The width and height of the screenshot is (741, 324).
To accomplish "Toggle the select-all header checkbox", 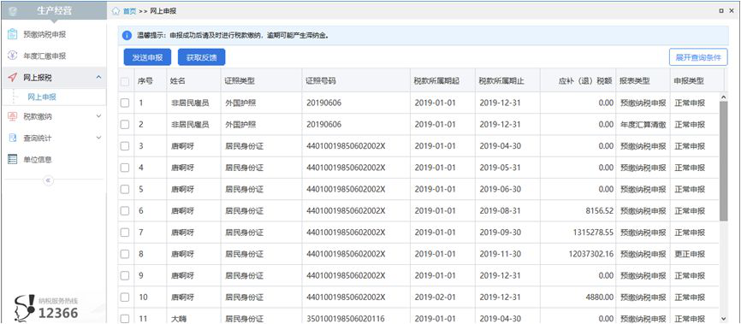I will [125, 81].
